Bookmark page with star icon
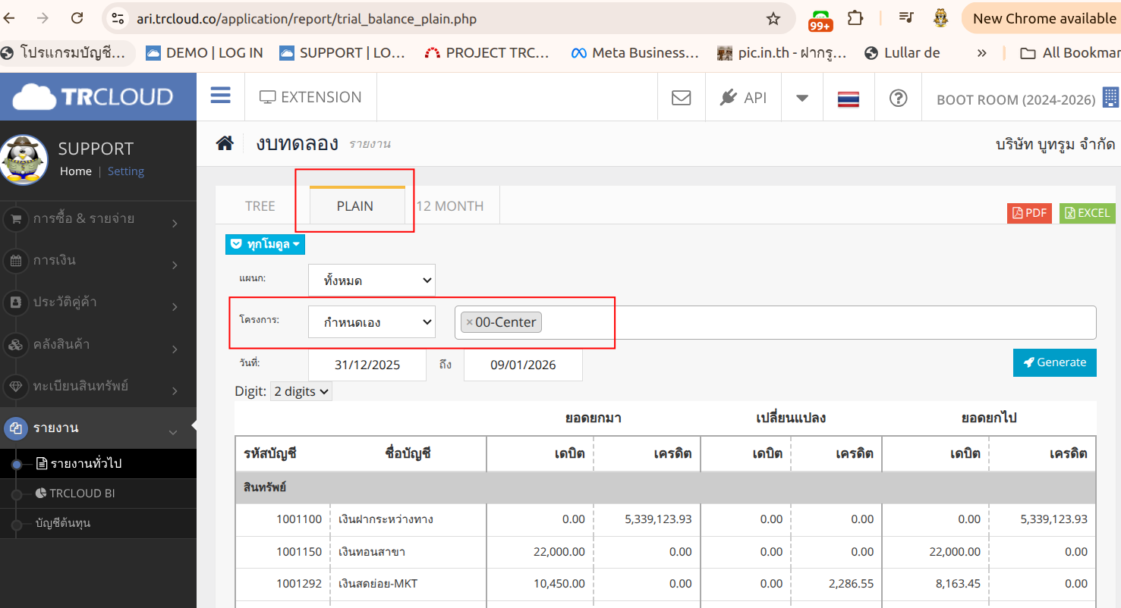This screenshot has height=608, width=1121. tap(773, 19)
